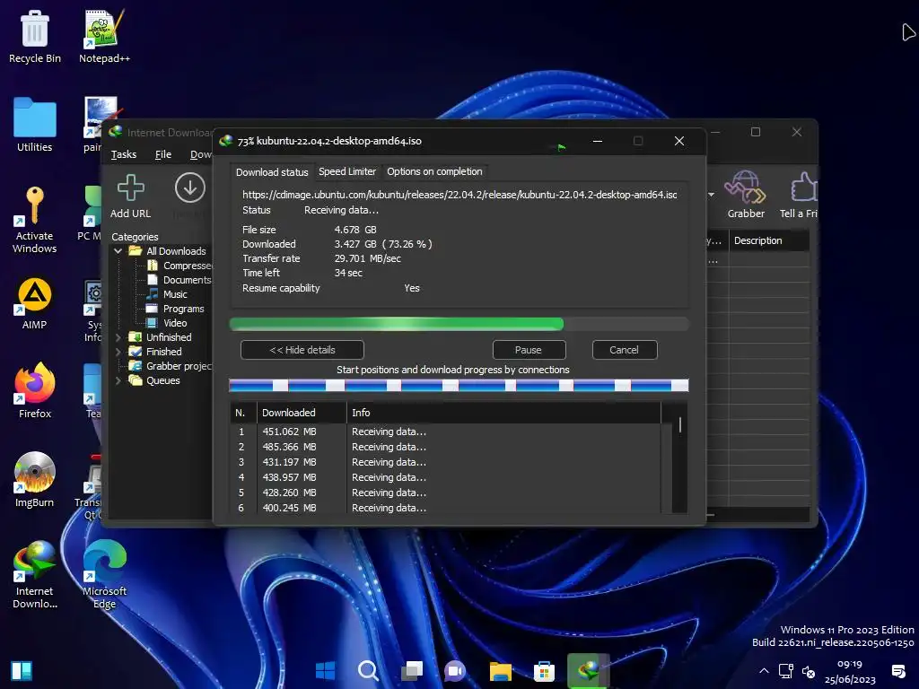
Task: Launch AIMP from the desktop
Action: [35, 303]
